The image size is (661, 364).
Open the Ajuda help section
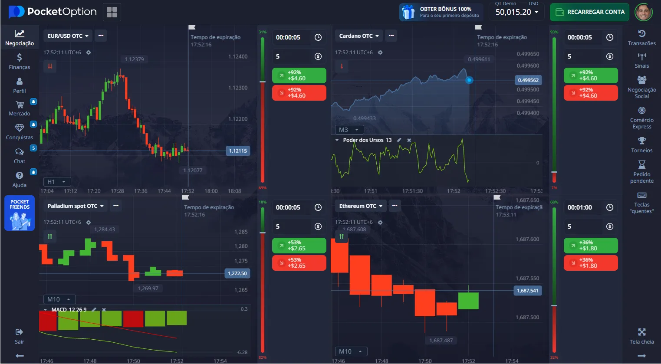(x=20, y=180)
